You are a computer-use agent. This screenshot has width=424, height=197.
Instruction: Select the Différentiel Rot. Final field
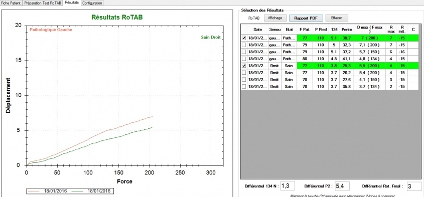pos(414,186)
